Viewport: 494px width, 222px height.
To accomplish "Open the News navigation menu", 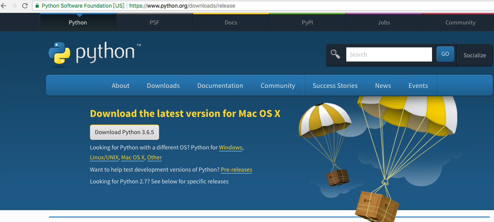I will point(383,86).
